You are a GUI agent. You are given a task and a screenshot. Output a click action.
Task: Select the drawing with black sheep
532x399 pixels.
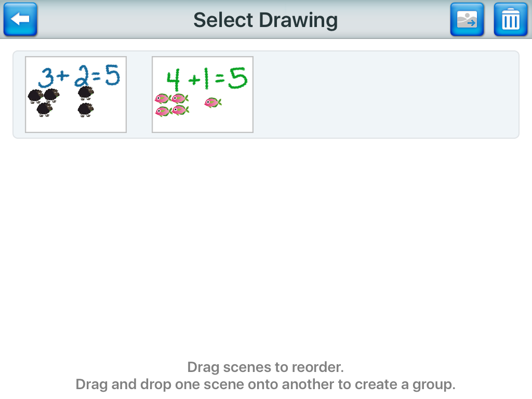(75, 94)
